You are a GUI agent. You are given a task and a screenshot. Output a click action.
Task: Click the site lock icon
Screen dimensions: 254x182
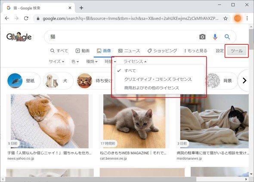coord(38,19)
